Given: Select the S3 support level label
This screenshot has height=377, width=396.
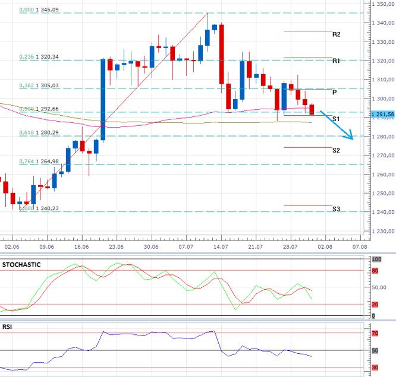Looking at the screenshot, I should coord(336,209).
